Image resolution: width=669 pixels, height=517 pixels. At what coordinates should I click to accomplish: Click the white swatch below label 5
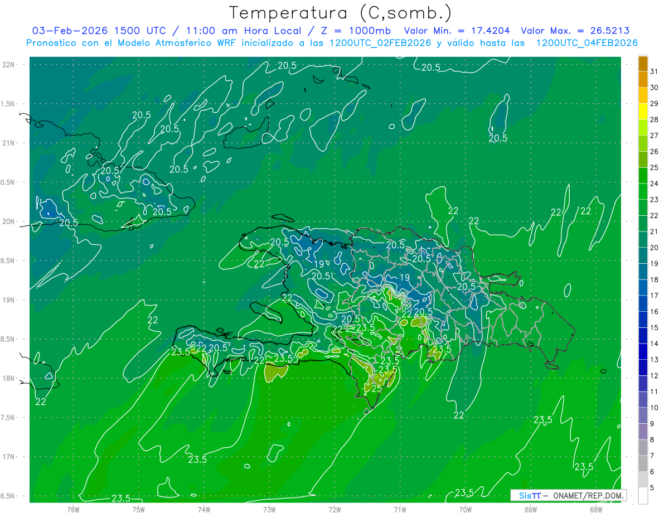(x=643, y=496)
